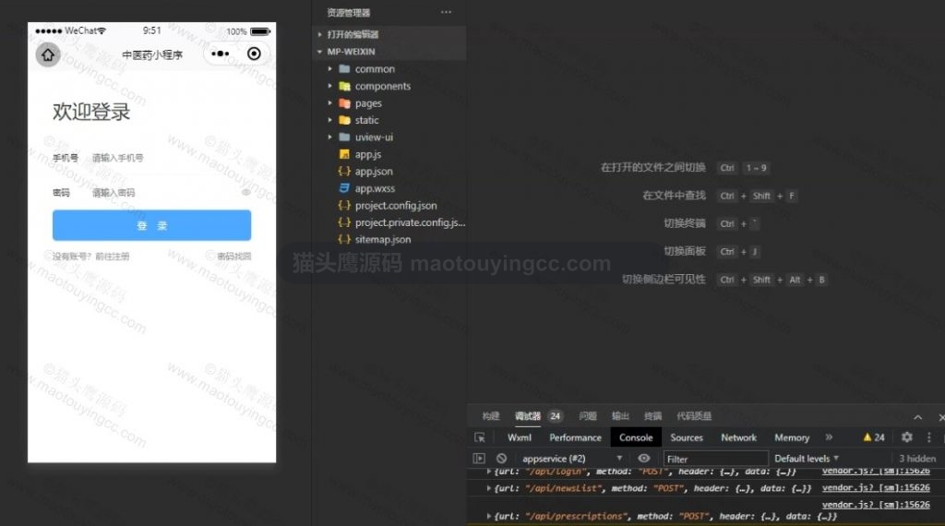This screenshot has height=526, width=945.
Task: Show more devtools tabs via double chevron
Action: coord(829,436)
